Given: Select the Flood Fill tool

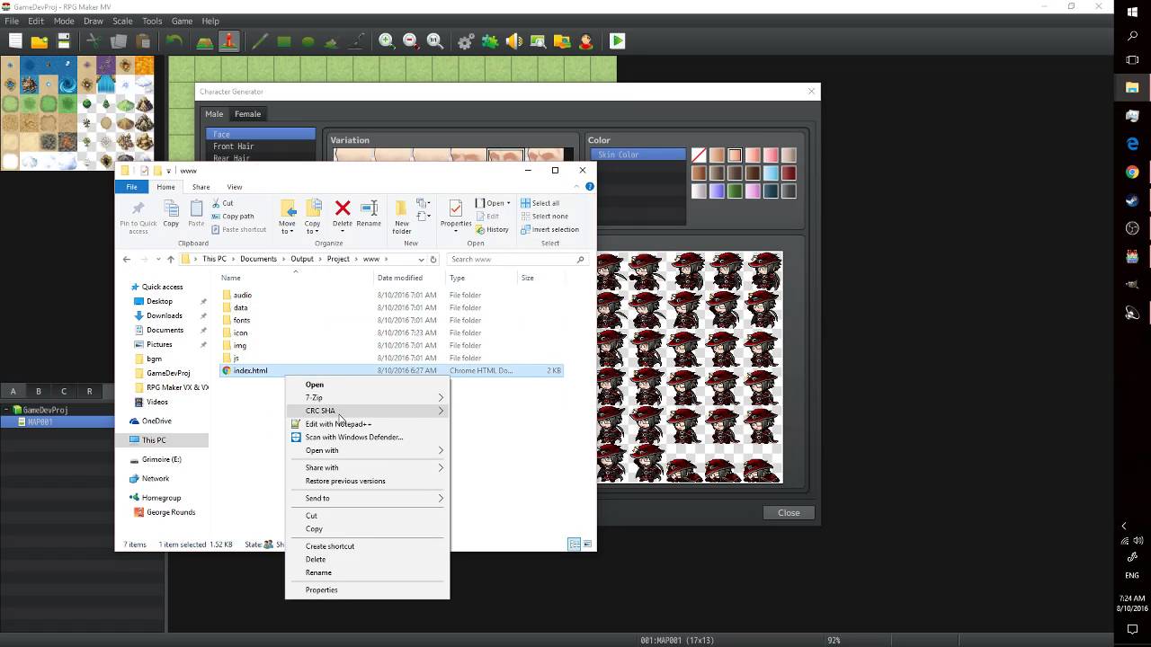Looking at the screenshot, I should (332, 41).
